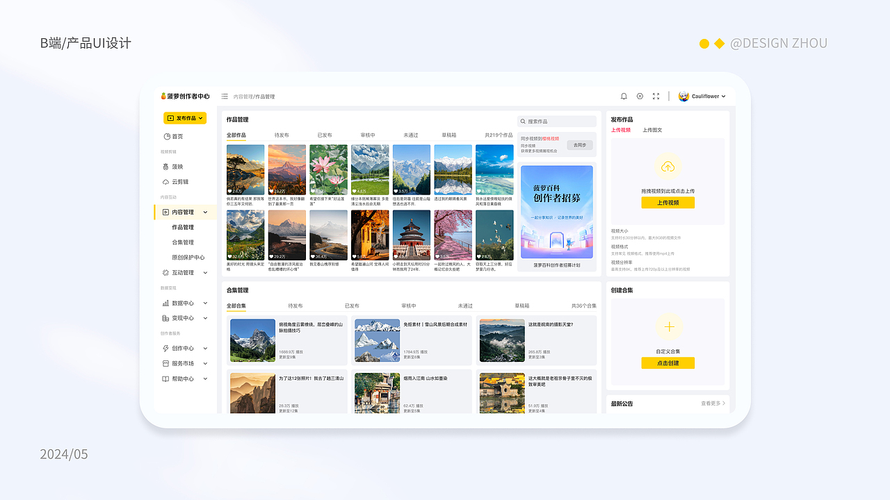Open 原创保护中心 in the sidebar
Viewport: 890px width, 500px height.
188,258
